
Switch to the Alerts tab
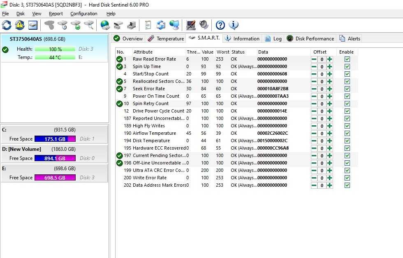pos(350,39)
